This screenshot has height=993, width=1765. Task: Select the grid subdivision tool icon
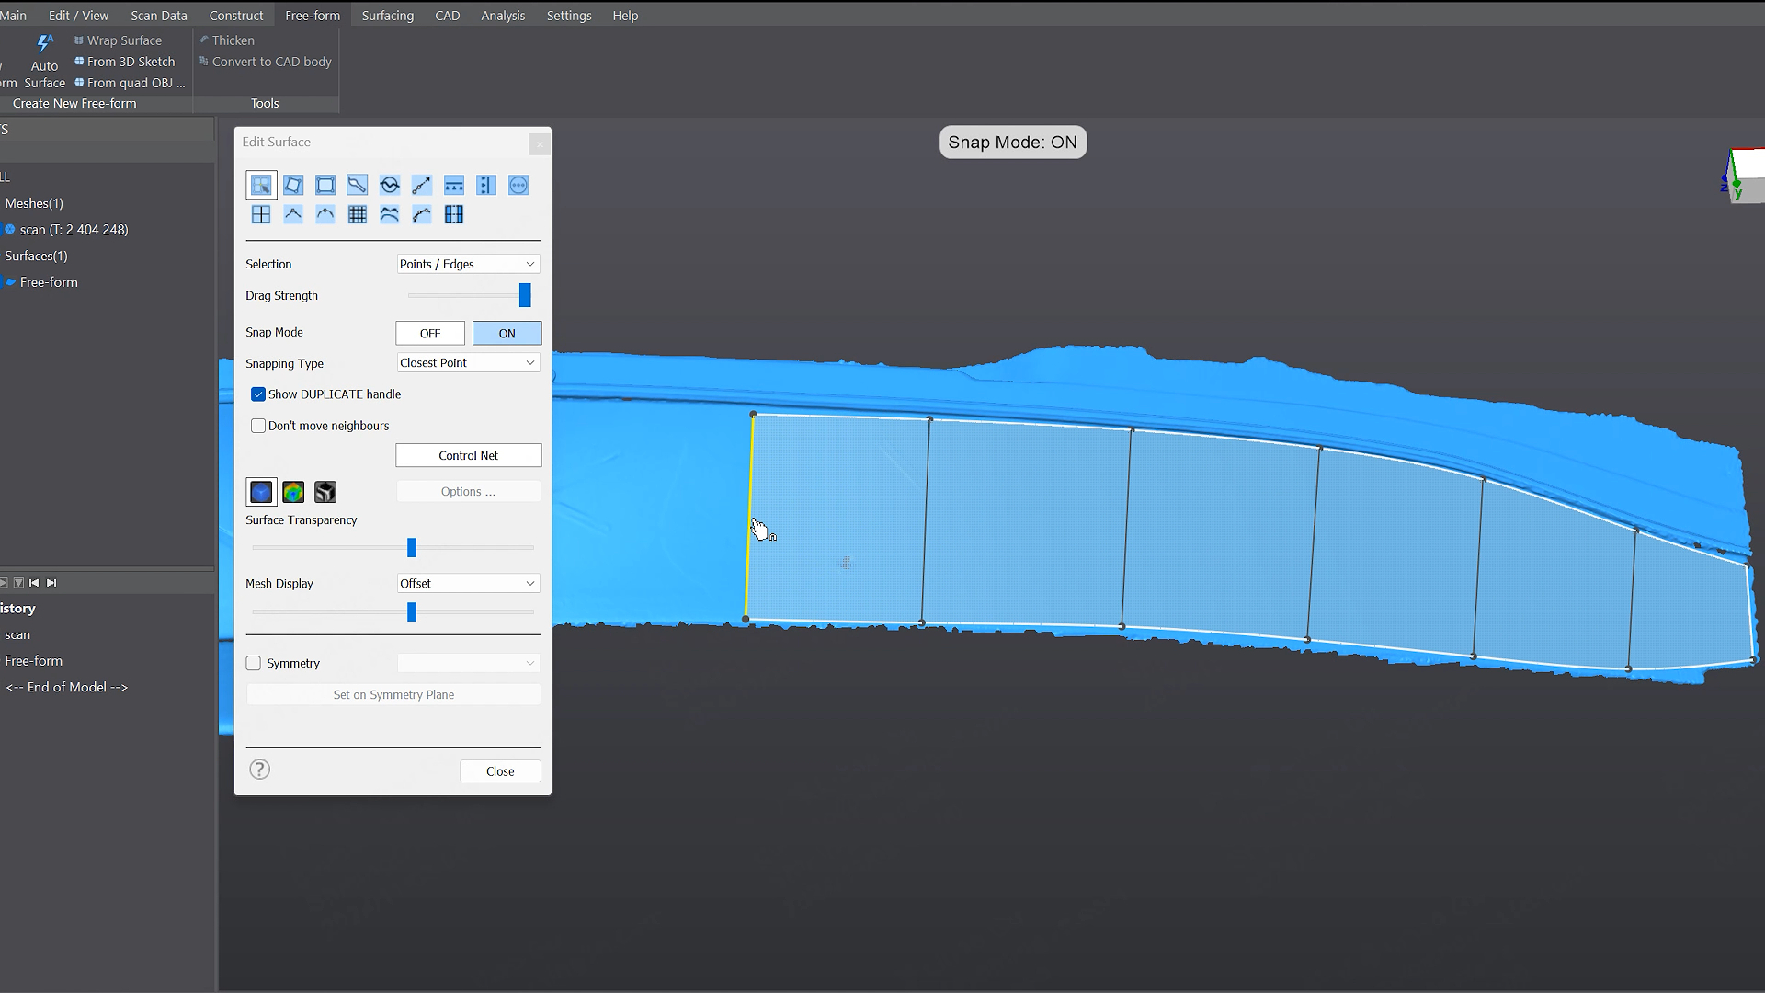point(357,213)
